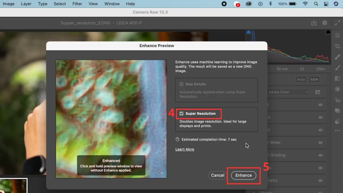
Task: Launch Siri from the menu bar
Action: (x=336, y=4)
